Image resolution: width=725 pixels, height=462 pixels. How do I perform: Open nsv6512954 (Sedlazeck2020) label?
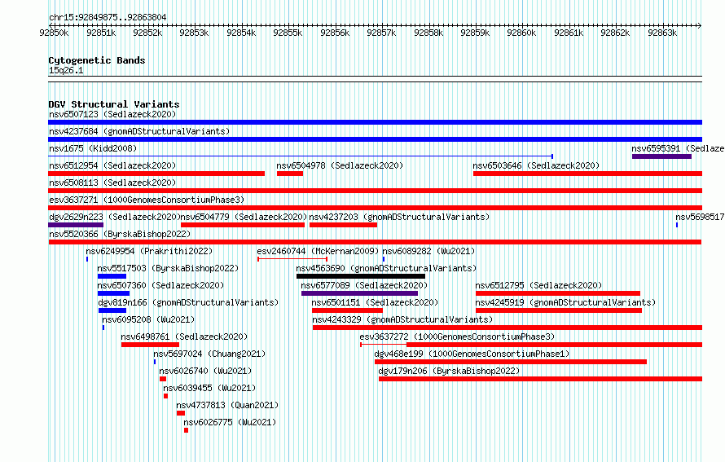pos(112,165)
